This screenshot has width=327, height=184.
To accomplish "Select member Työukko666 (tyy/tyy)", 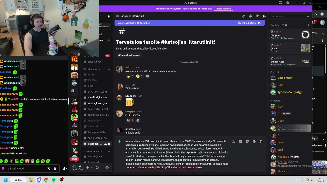I will pos(290,92).
